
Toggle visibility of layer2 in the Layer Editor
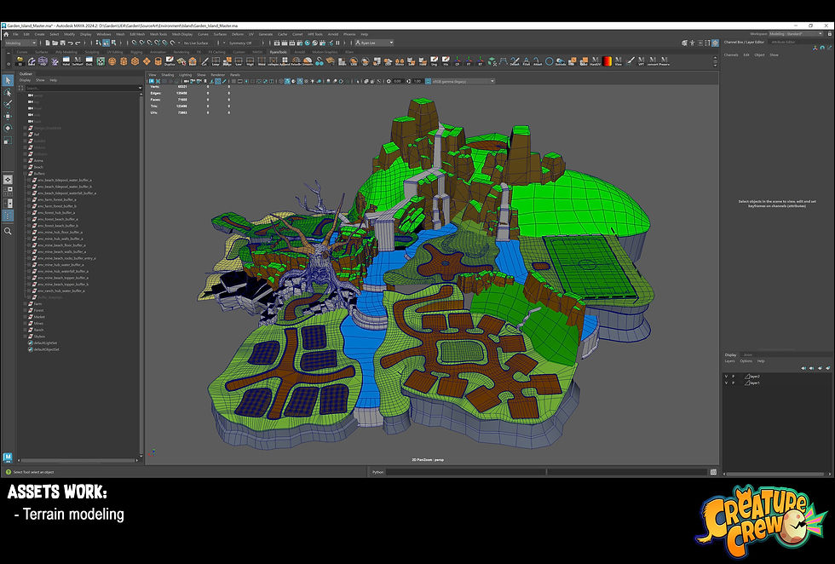click(727, 377)
